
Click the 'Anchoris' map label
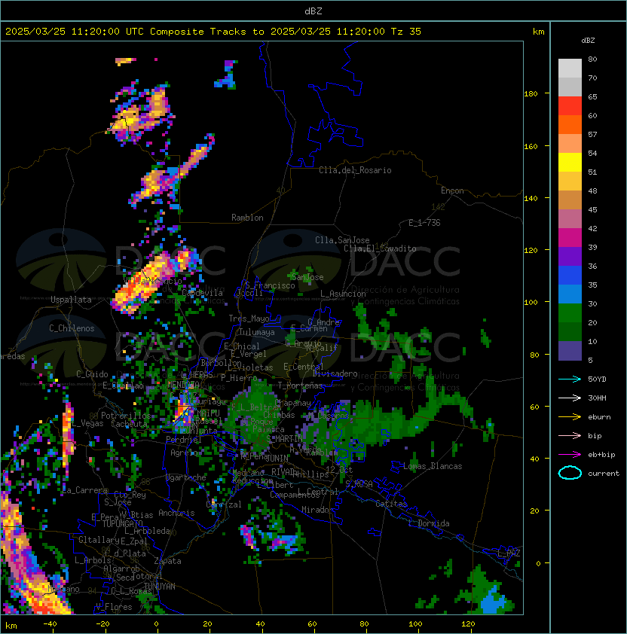[x=176, y=513]
